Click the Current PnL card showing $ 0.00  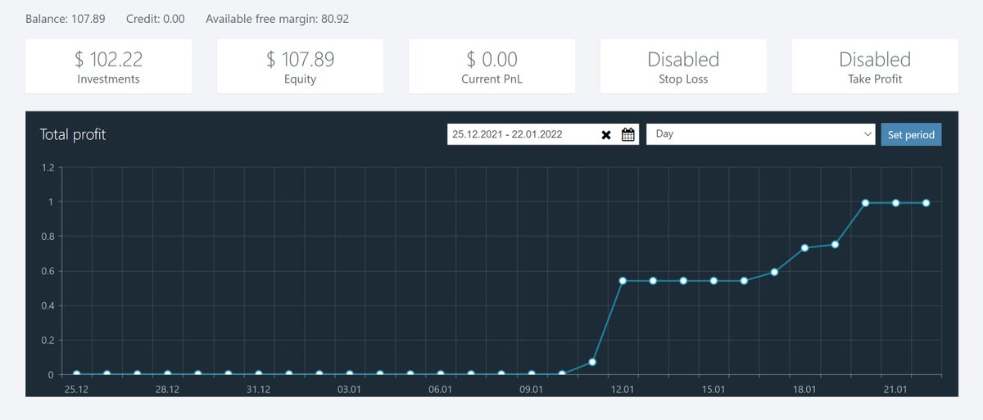coord(492,66)
